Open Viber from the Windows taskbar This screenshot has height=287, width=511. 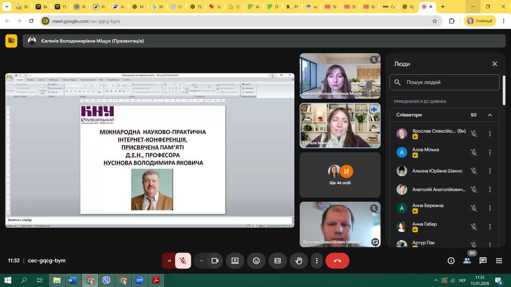pos(106,280)
